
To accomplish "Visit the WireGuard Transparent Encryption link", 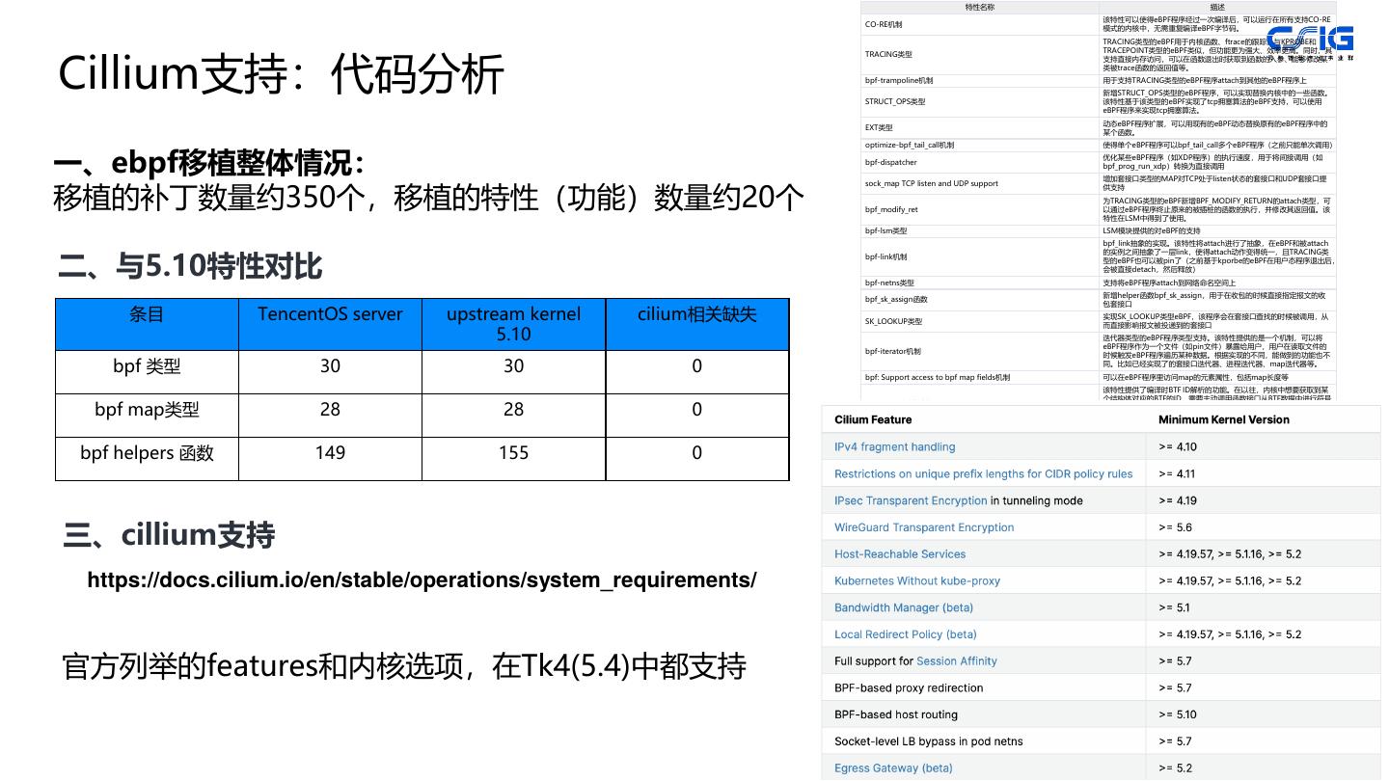I will pos(924,527).
